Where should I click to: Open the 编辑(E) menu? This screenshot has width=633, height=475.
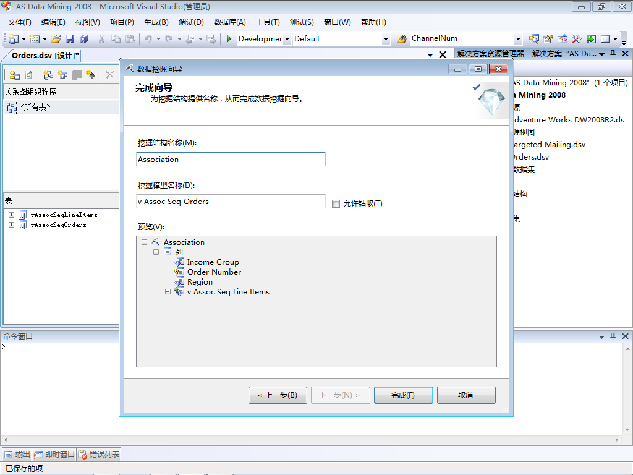53,22
